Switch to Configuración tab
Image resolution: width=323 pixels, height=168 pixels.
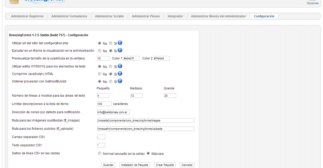click(264, 16)
